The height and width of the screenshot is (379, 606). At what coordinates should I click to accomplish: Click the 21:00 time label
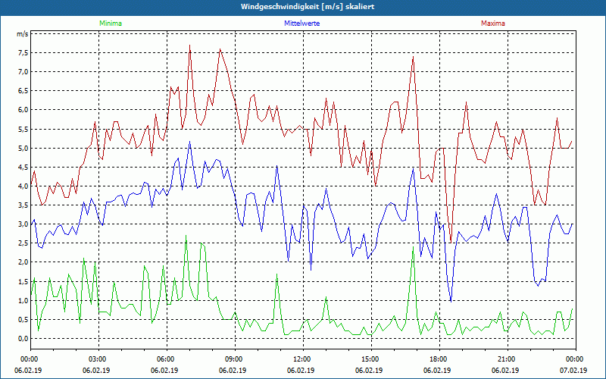tap(508, 359)
